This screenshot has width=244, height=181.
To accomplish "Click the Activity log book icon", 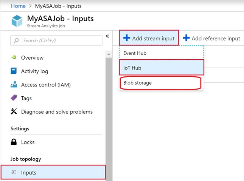I will pos(14,71).
